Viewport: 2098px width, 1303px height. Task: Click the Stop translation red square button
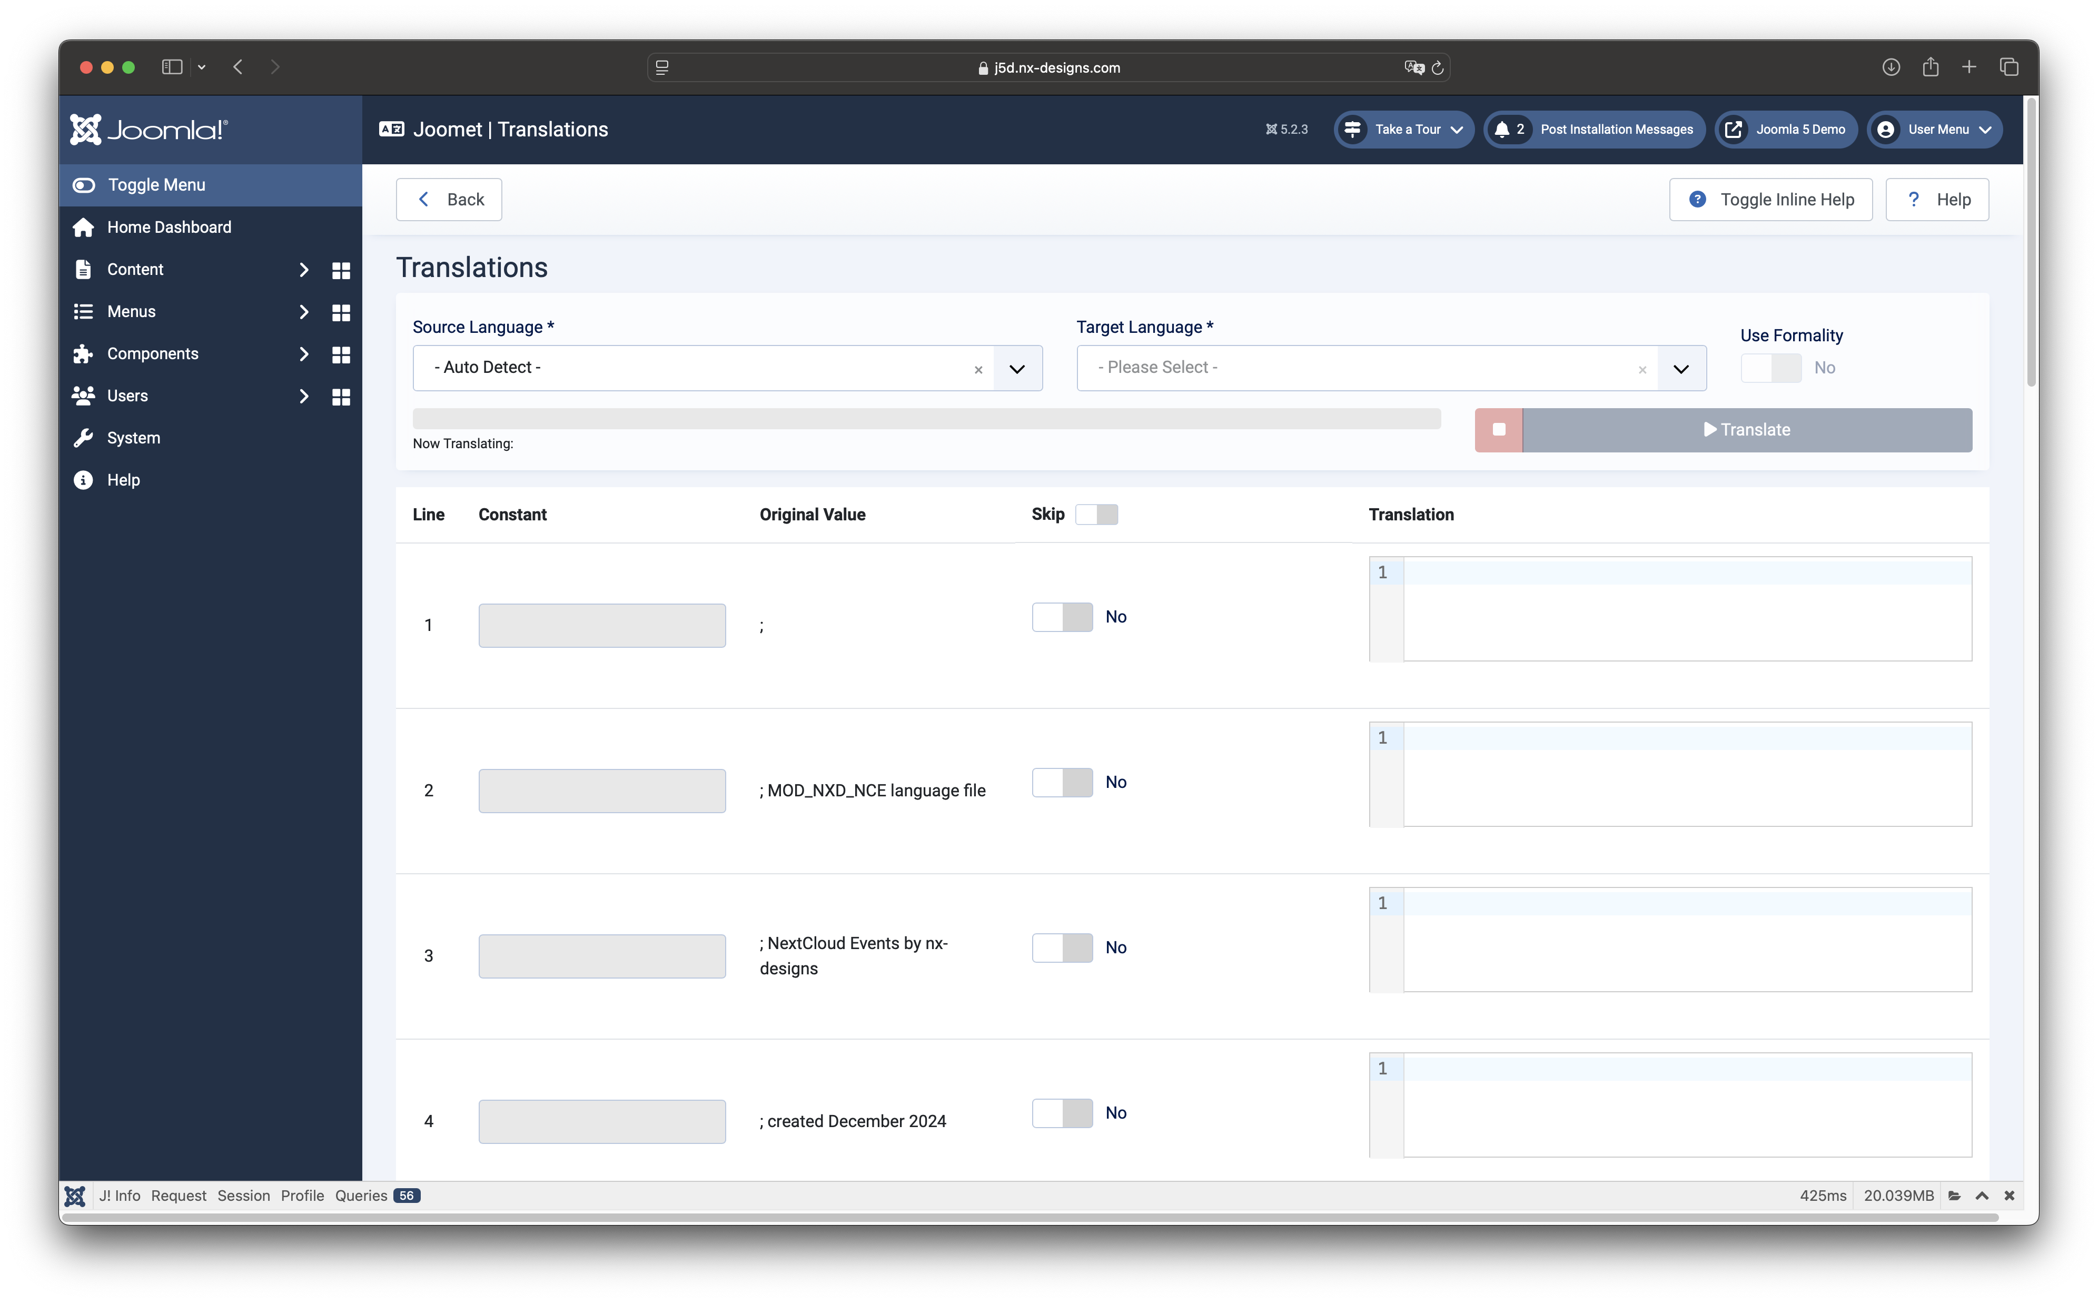pyautogui.click(x=1498, y=430)
